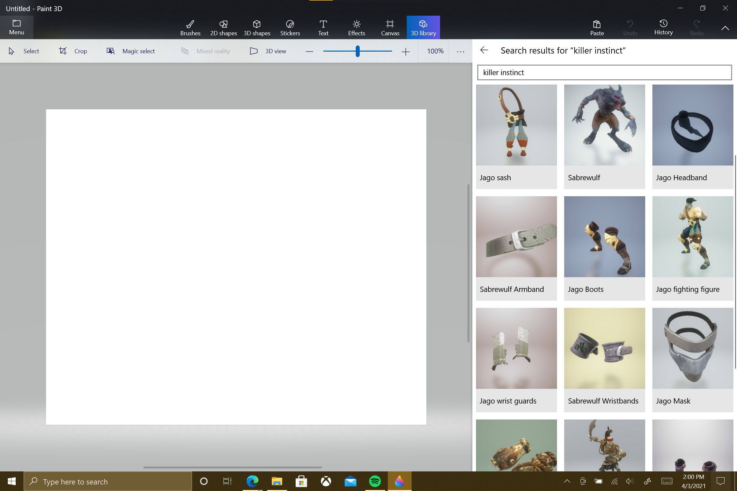Open Task View on taskbar
Image resolution: width=737 pixels, height=491 pixels.
[x=227, y=481]
